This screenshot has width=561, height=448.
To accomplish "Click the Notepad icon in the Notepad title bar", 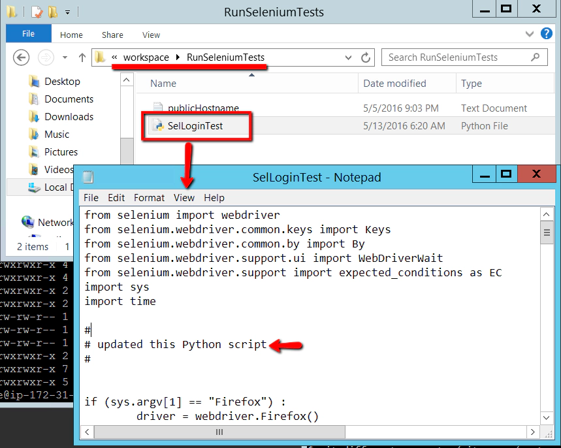I will click(87, 177).
